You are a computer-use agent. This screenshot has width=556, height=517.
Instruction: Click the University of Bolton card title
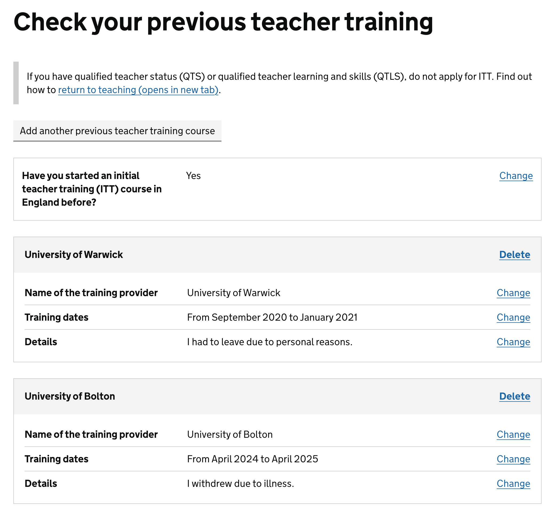[70, 396]
